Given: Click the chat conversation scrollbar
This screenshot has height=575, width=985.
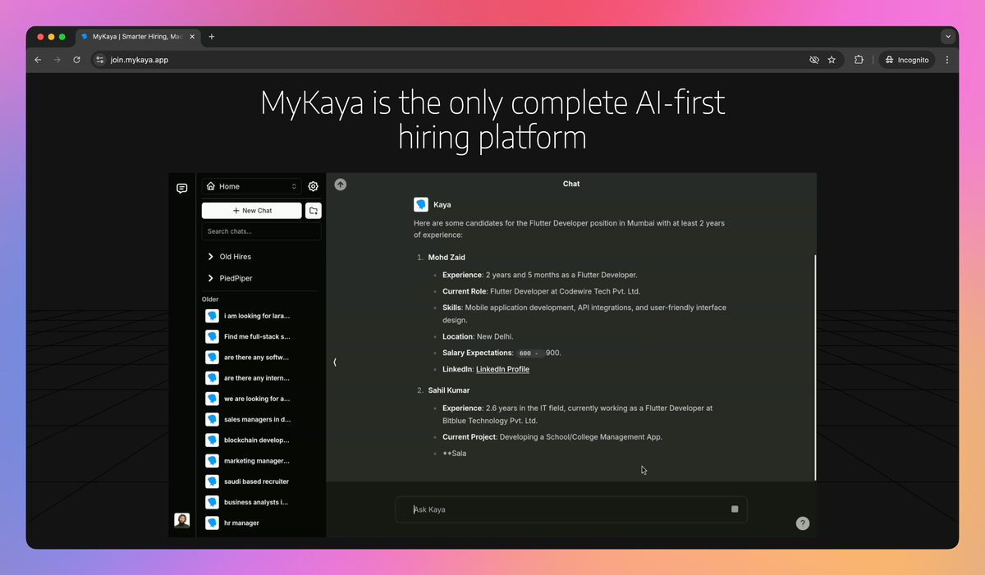Looking at the screenshot, I should tap(815, 367).
